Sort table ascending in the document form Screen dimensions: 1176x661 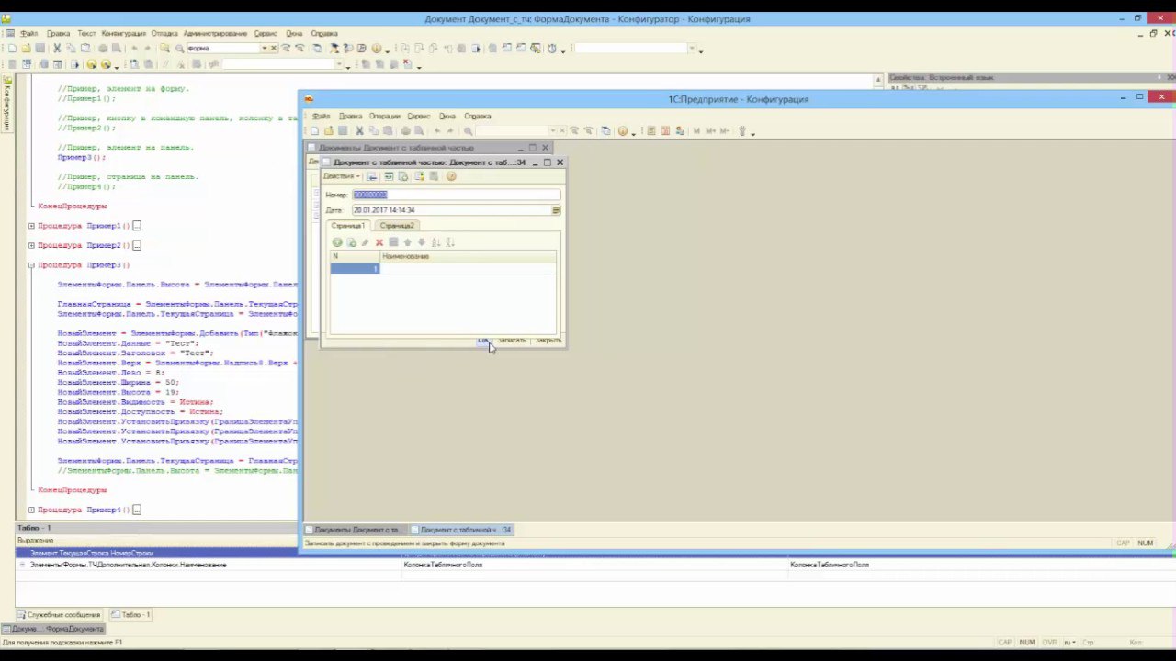point(435,242)
